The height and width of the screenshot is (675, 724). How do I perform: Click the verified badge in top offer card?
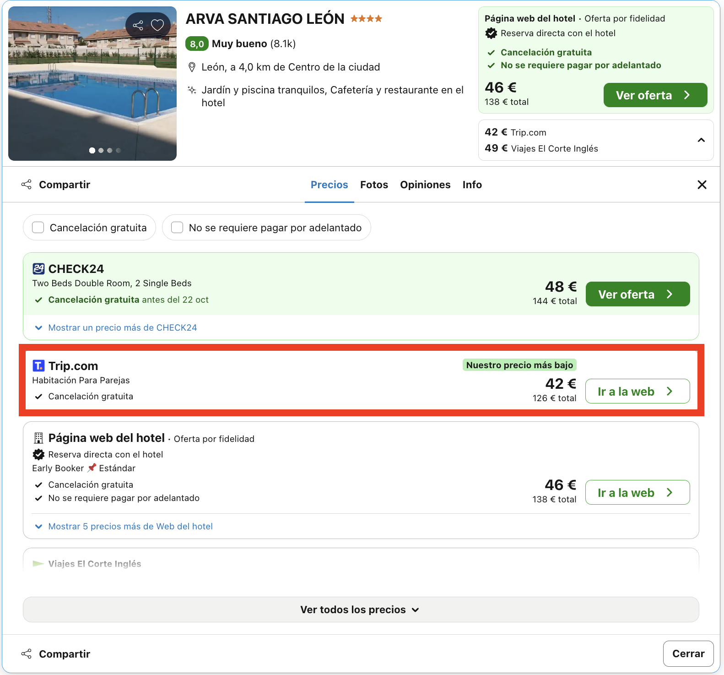pos(491,33)
